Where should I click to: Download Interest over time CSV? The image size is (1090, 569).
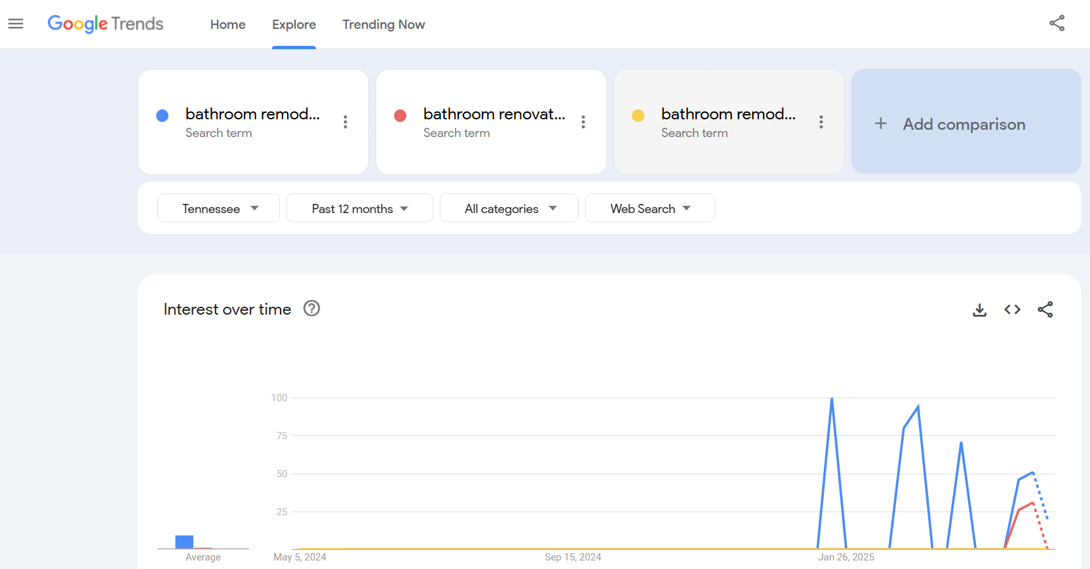(979, 309)
